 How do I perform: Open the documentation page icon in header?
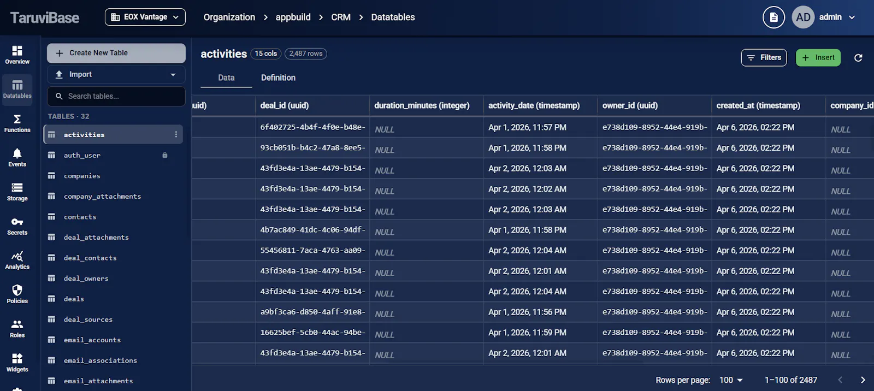(773, 17)
